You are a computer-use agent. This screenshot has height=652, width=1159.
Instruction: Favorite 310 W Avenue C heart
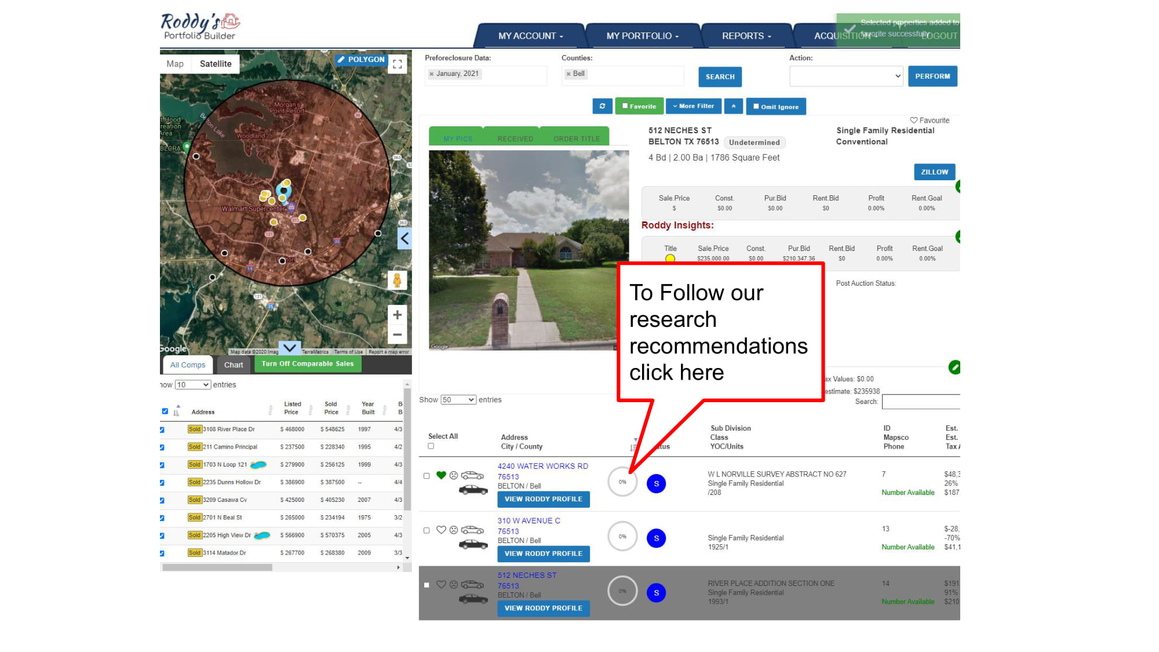pyautogui.click(x=441, y=530)
